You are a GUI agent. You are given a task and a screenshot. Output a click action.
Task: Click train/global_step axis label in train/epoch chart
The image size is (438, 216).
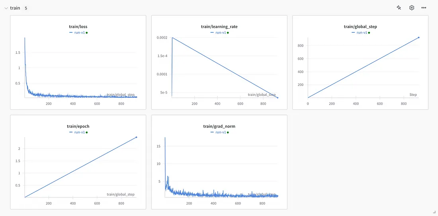121,194
